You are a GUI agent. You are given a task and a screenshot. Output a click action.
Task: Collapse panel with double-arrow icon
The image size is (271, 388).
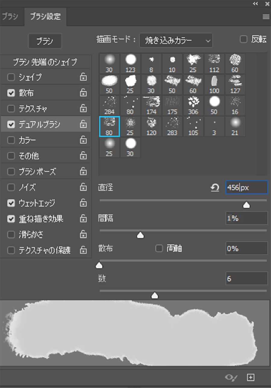(x=255, y=3)
